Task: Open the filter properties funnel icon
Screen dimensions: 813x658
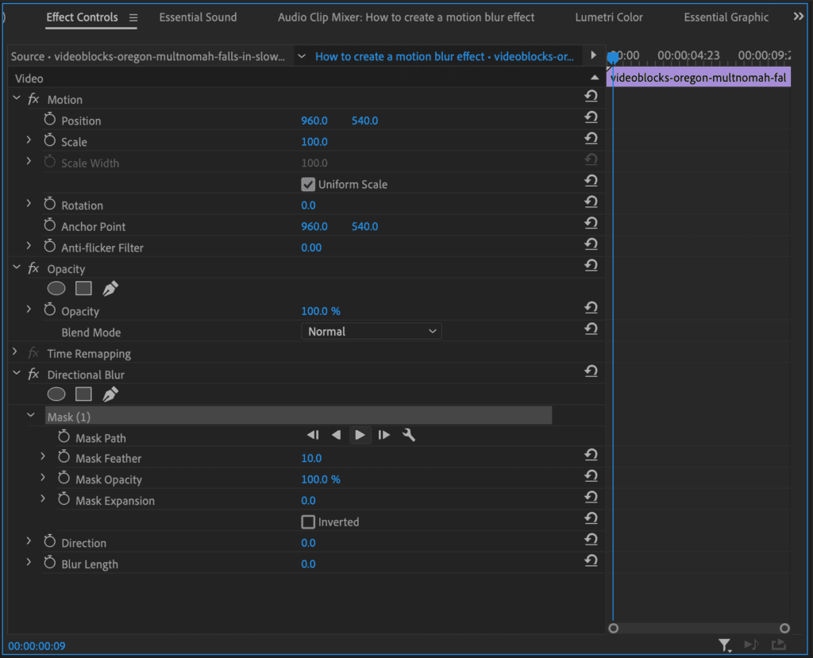Action: click(725, 645)
